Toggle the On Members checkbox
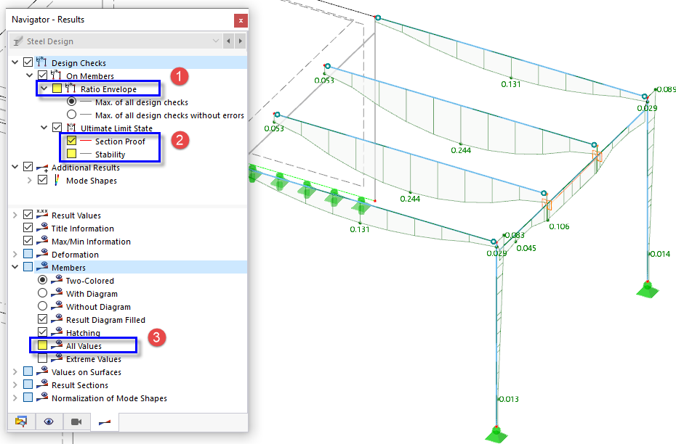This screenshot has height=444, width=676. (x=42, y=75)
